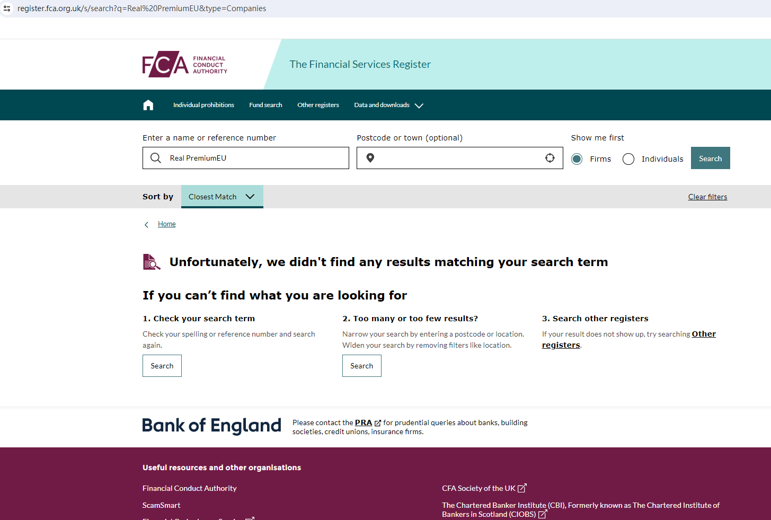Click the home icon in navigation bar
This screenshot has width=771, height=520.
point(148,105)
